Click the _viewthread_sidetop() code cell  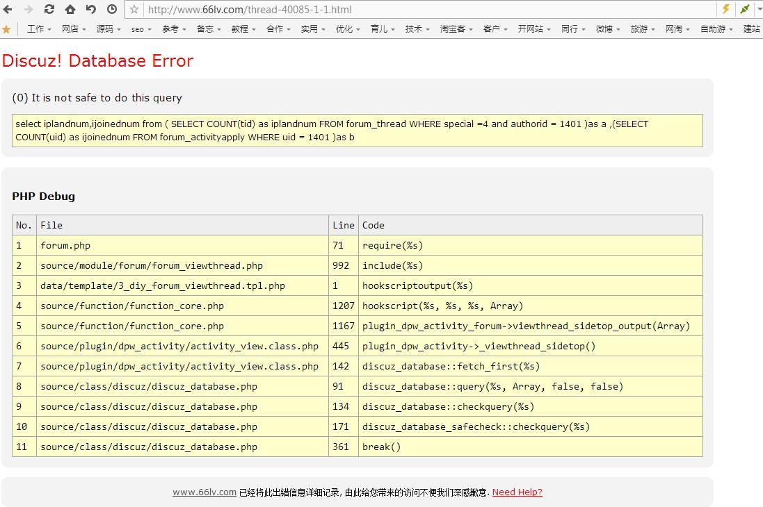click(531, 346)
